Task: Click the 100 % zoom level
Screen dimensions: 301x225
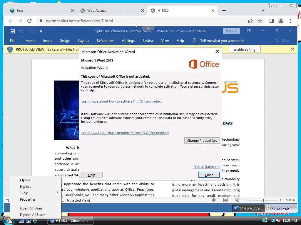Action: pyautogui.click(x=290, y=200)
